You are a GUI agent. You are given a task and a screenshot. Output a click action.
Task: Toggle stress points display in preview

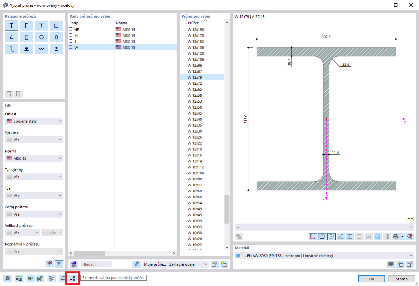350,237
